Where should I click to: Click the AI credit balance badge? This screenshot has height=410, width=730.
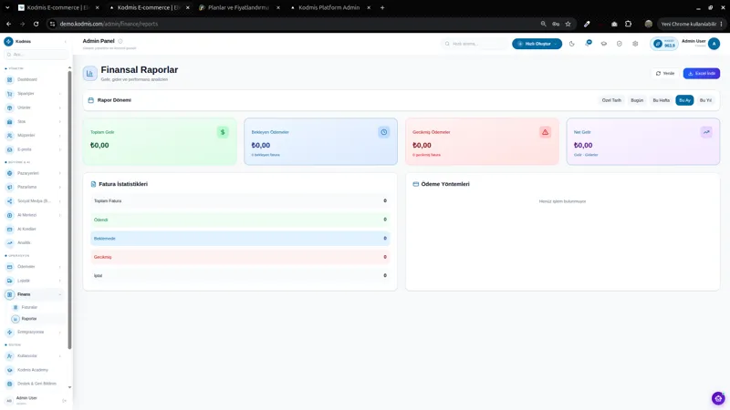coord(664,44)
